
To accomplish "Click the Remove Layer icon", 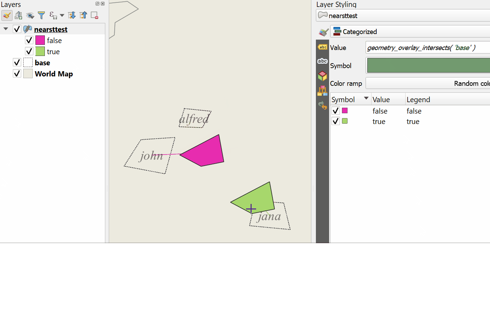I will coord(95,15).
